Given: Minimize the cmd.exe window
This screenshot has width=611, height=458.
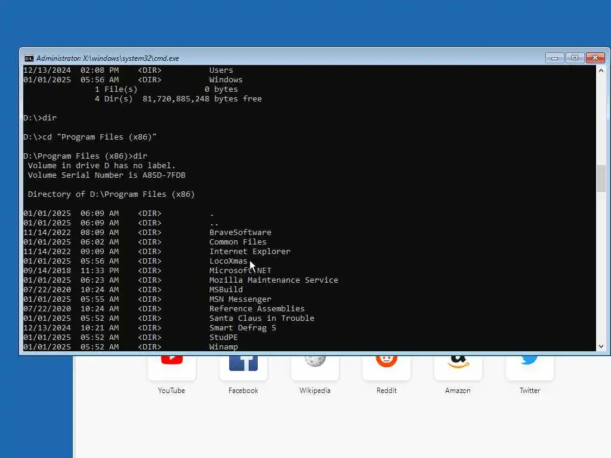Looking at the screenshot, I should [x=554, y=58].
